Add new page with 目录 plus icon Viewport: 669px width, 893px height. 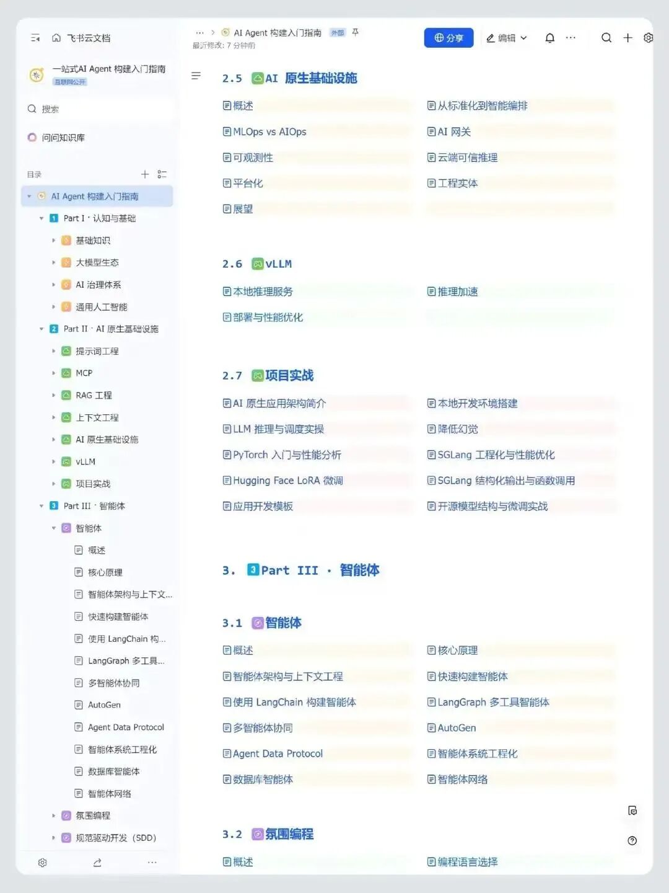(x=144, y=174)
